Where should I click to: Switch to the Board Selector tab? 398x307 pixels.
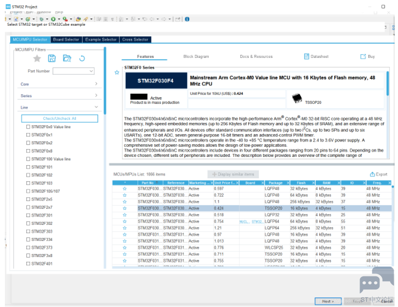[x=66, y=39]
